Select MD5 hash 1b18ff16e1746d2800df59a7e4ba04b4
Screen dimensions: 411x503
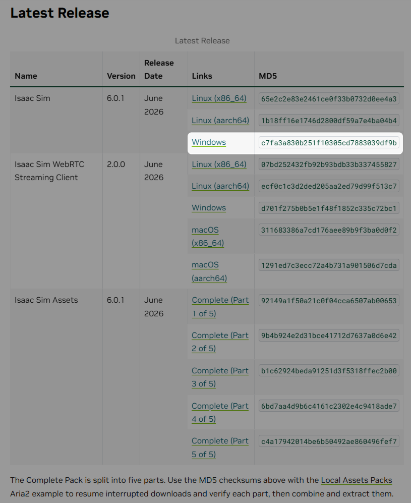click(x=329, y=121)
